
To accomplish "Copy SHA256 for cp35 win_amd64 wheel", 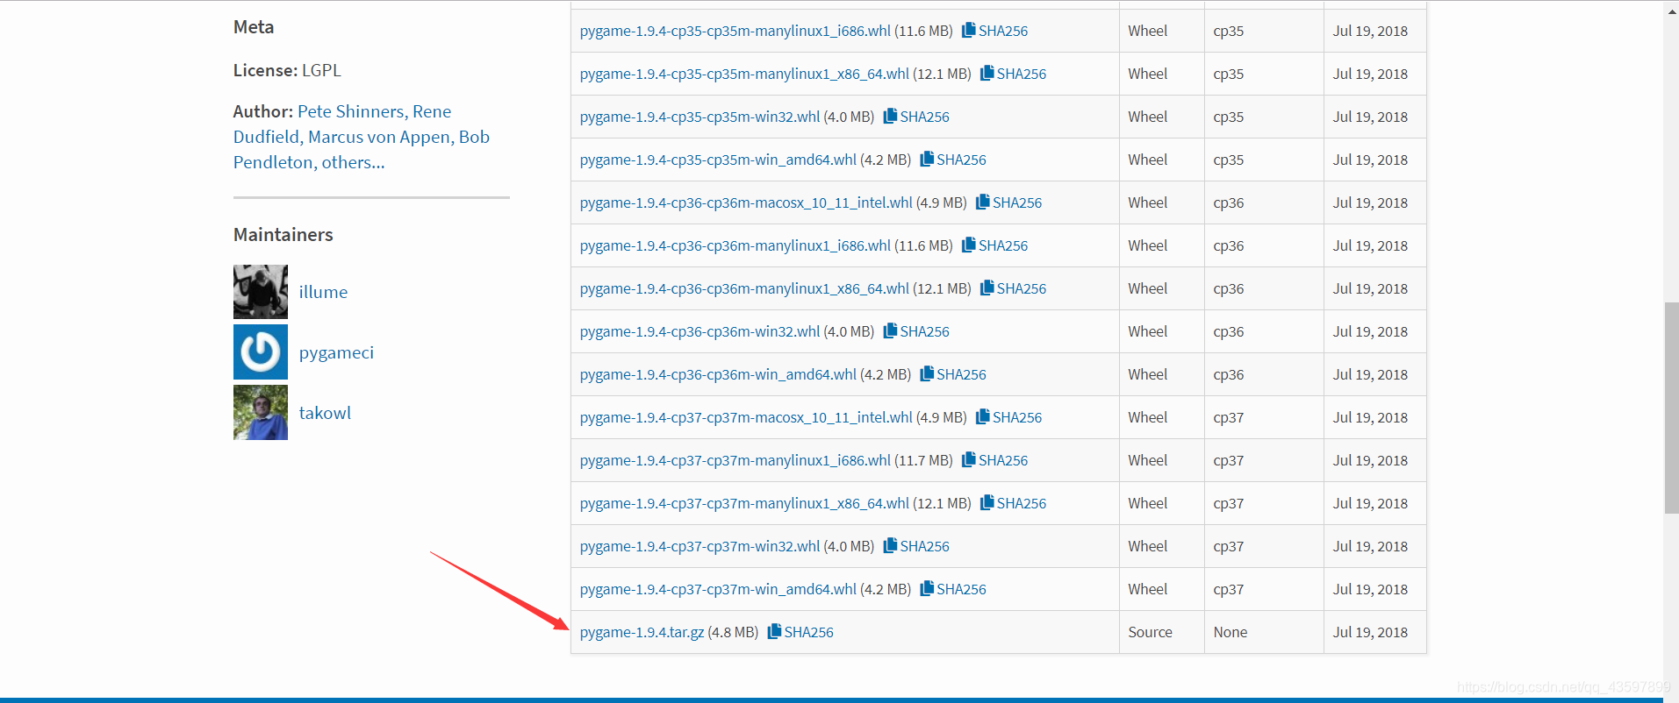I will 953,160.
